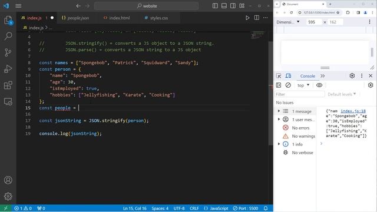377x212 pixels.
Task: Reload the browser page
Action: pyautogui.click(x=292, y=12)
